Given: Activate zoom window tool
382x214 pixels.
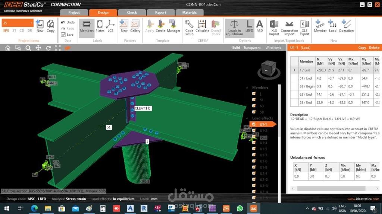Looking at the screenshot, I should 18,48.
